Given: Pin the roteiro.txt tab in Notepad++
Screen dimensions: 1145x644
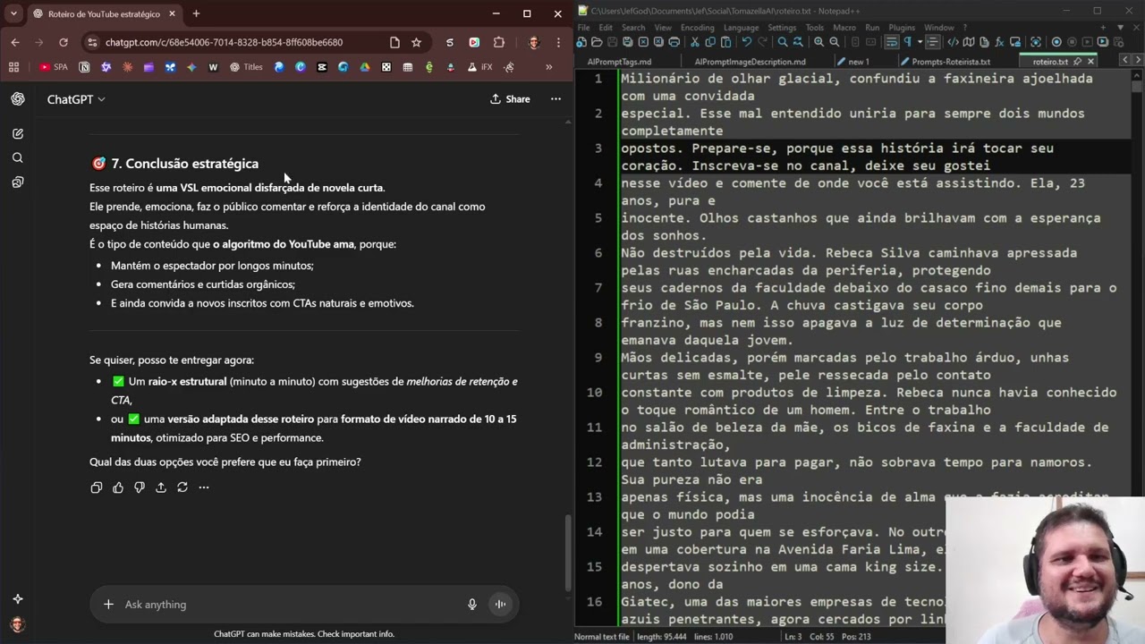Looking at the screenshot, I should point(1078,62).
